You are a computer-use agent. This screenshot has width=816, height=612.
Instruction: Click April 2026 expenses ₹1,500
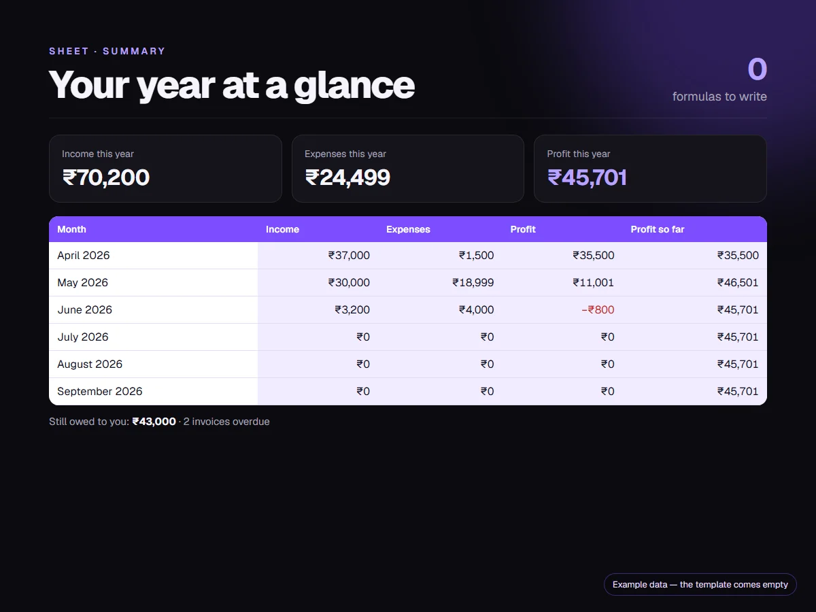point(476,256)
